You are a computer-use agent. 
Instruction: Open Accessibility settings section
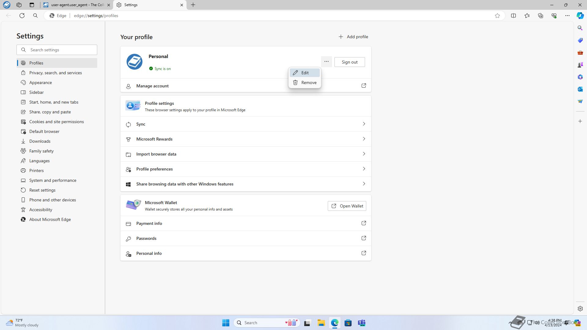57,210
